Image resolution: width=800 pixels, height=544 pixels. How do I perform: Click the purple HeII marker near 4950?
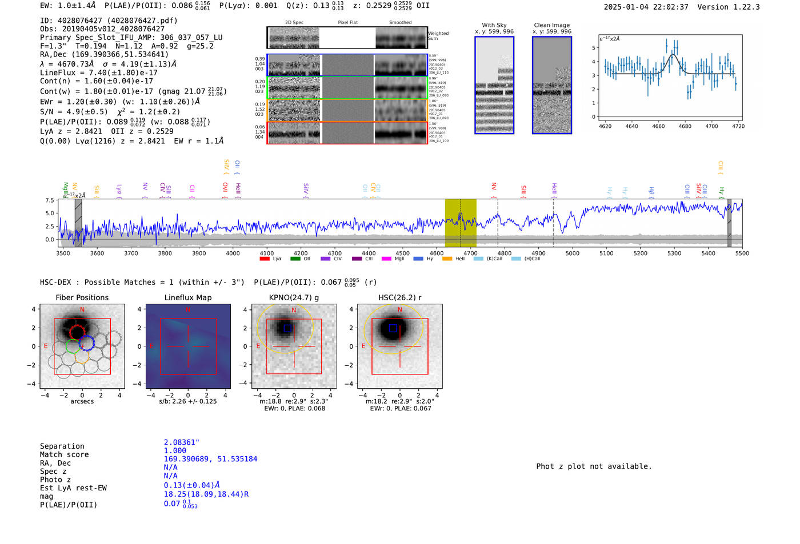[x=554, y=189]
